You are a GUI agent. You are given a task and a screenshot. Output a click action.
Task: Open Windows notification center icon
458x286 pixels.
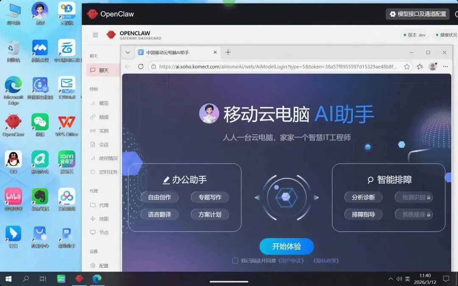coord(446,279)
